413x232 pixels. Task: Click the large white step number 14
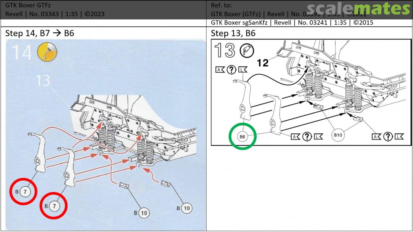point(21,52)
